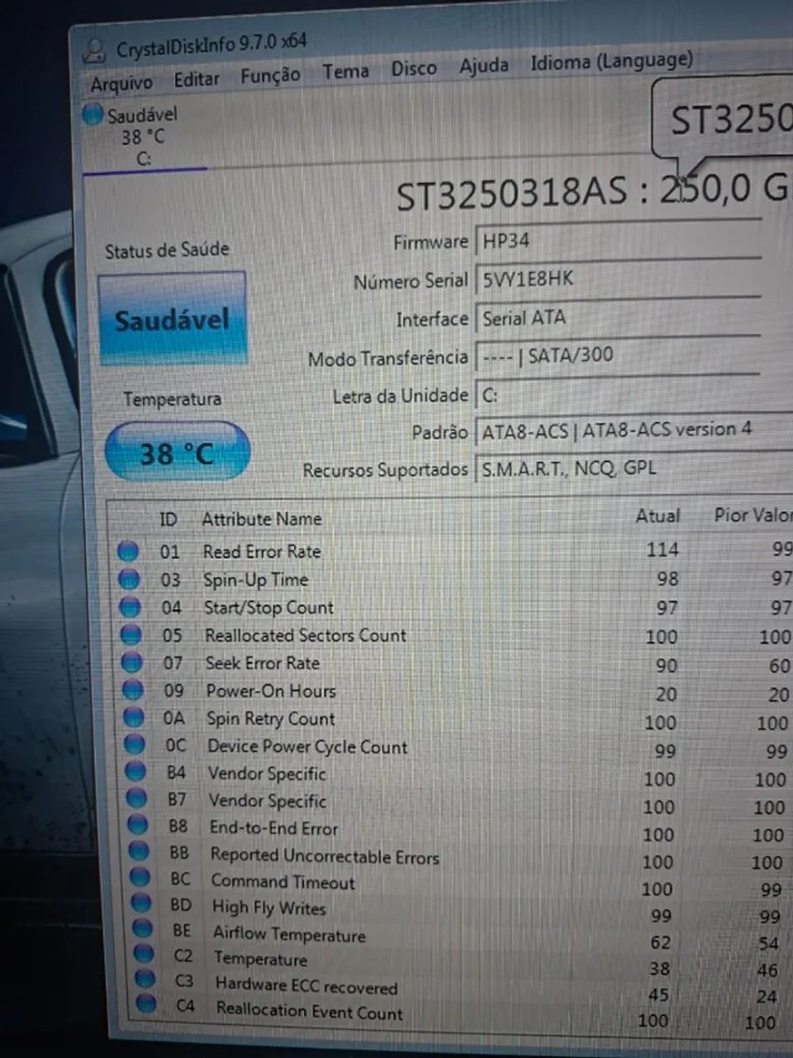Open the Função menu
This screenshot has width=793, height=1058.
coord(270,76)
